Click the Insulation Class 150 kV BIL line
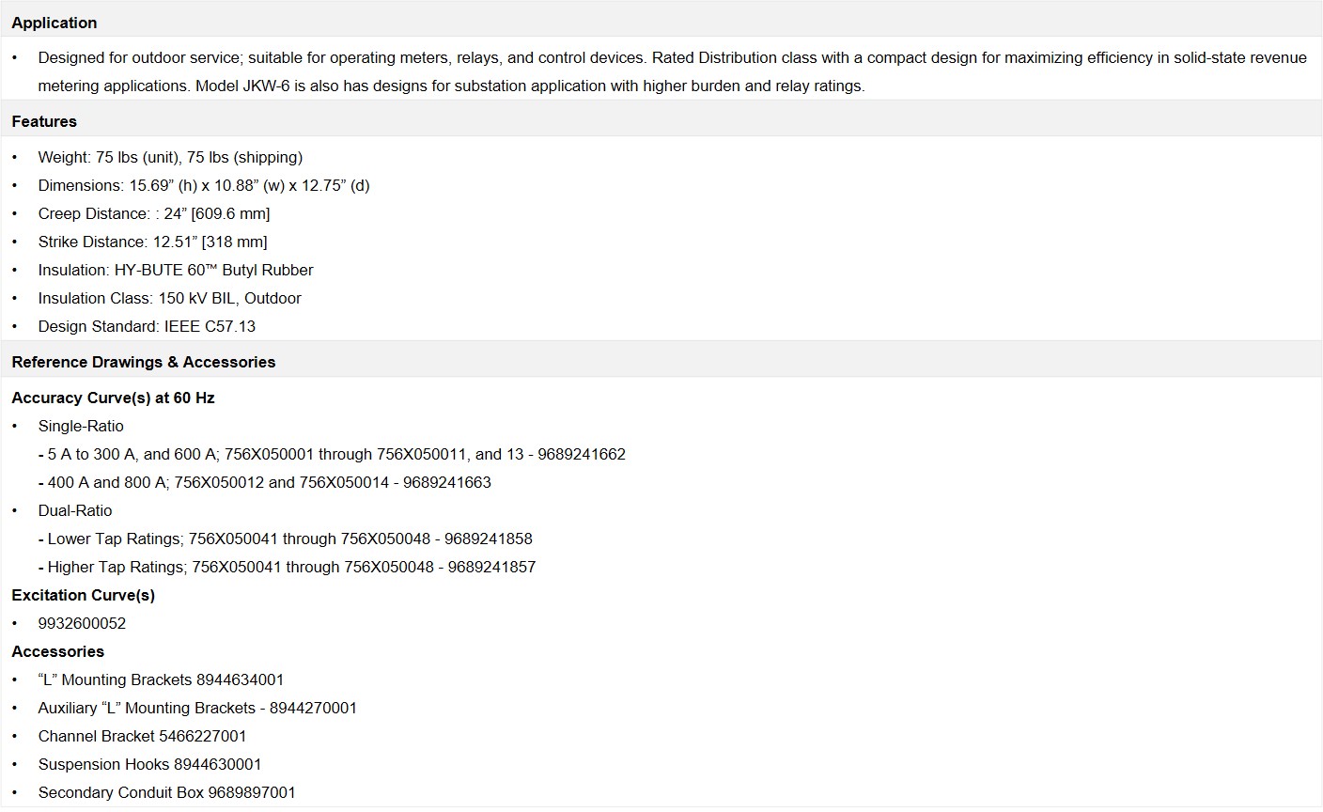The height and width of the screenshot is (812, 1323). [169, 298]
